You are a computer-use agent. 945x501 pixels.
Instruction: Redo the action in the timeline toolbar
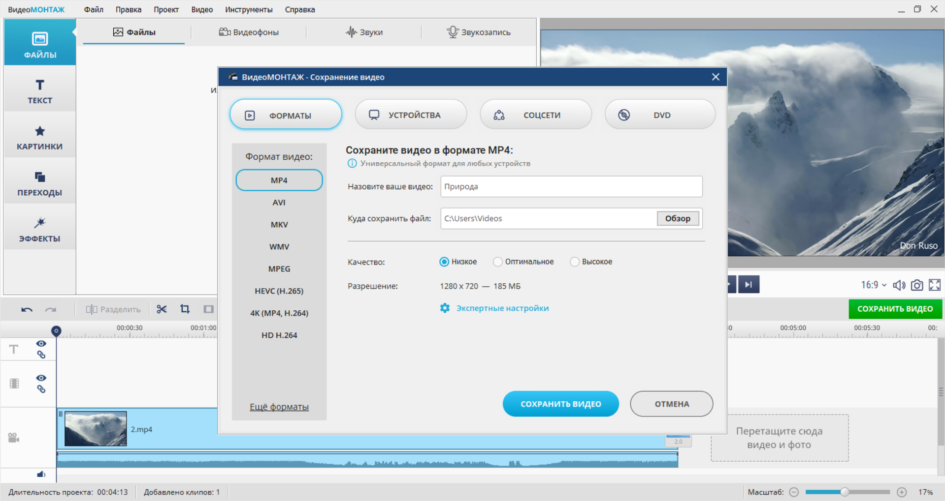[51, 309]
